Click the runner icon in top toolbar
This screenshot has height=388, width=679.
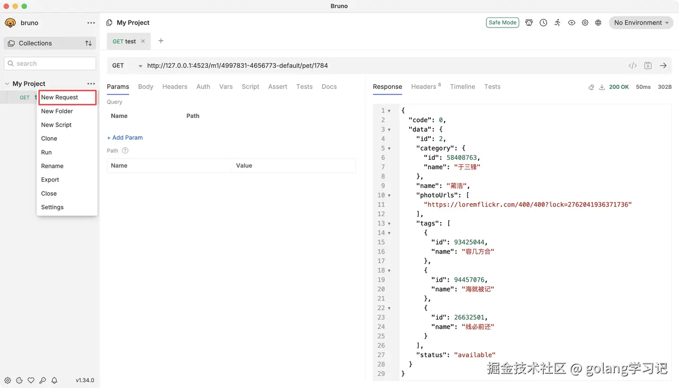click(558, 23)
